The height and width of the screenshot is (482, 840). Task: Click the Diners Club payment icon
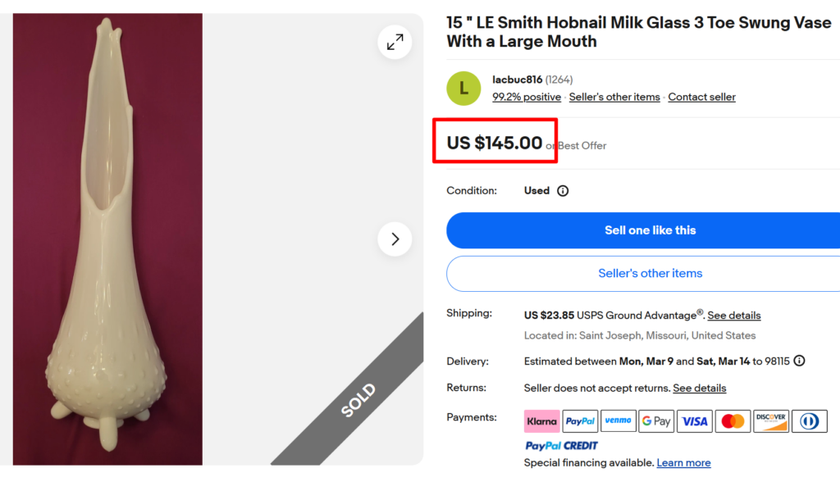tap(809, 421)
